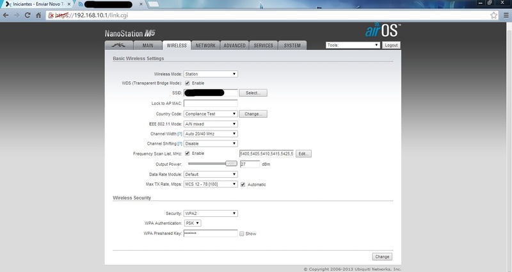The height and width of the screenshot is (272, 512).
Task: Open the IEEE 802.11 Mode dropdown
Action: pos(211,124)
